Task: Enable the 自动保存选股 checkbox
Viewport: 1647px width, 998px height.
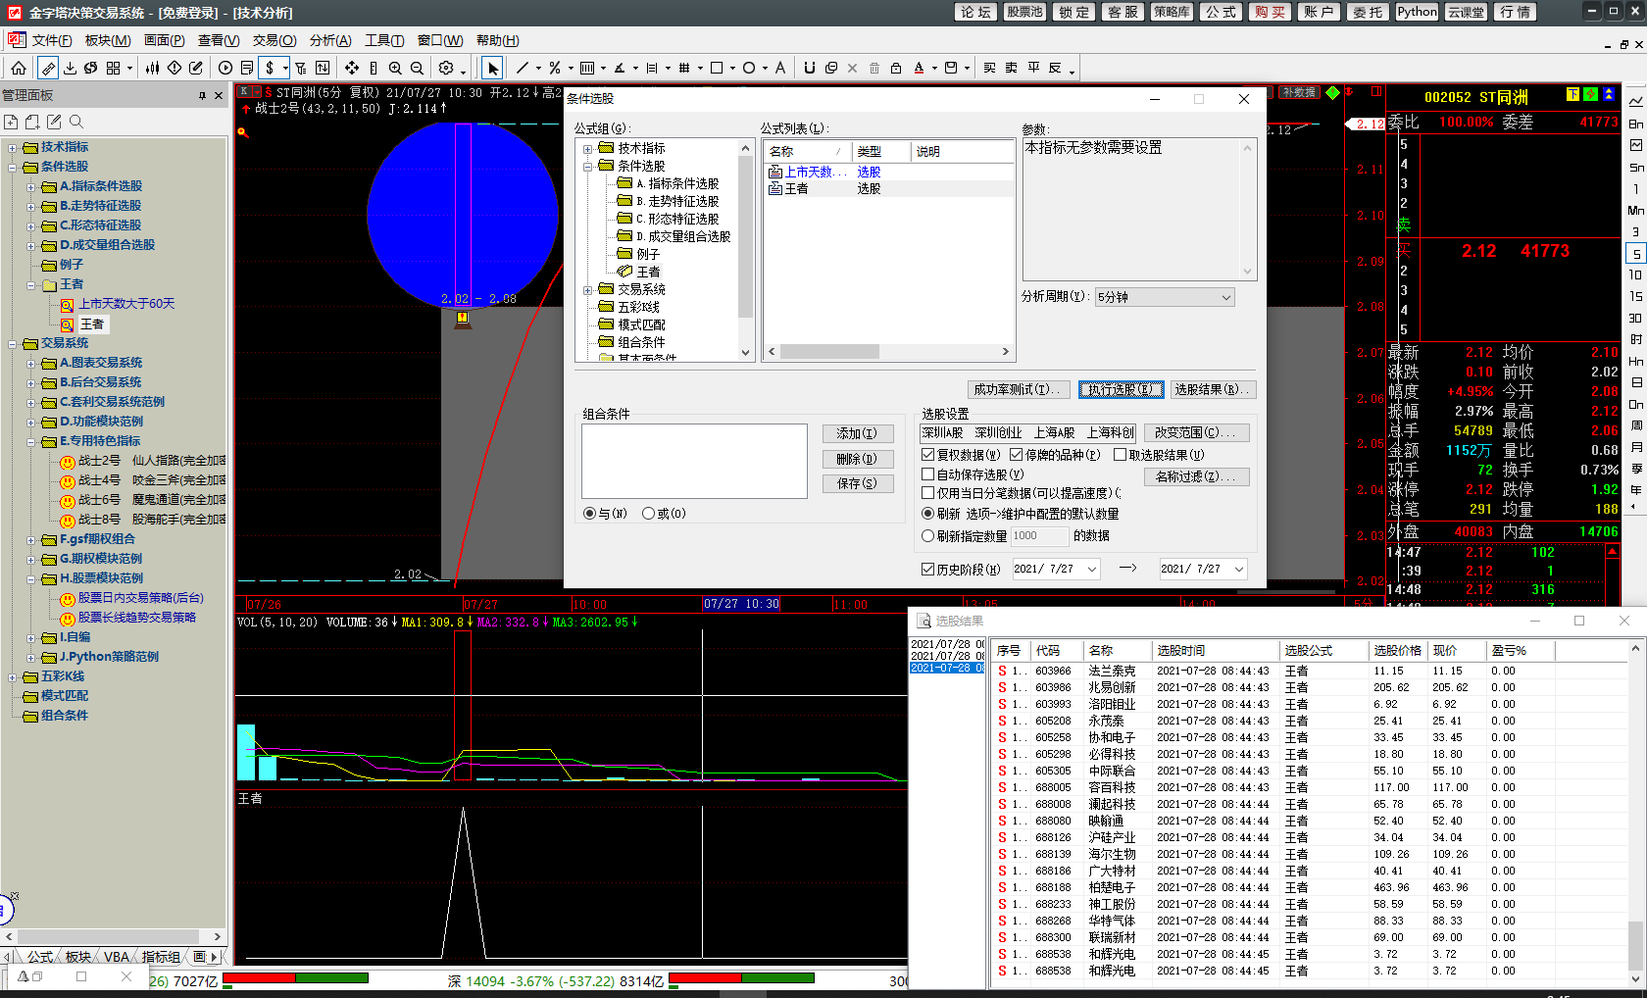Action: click(927, 474)
